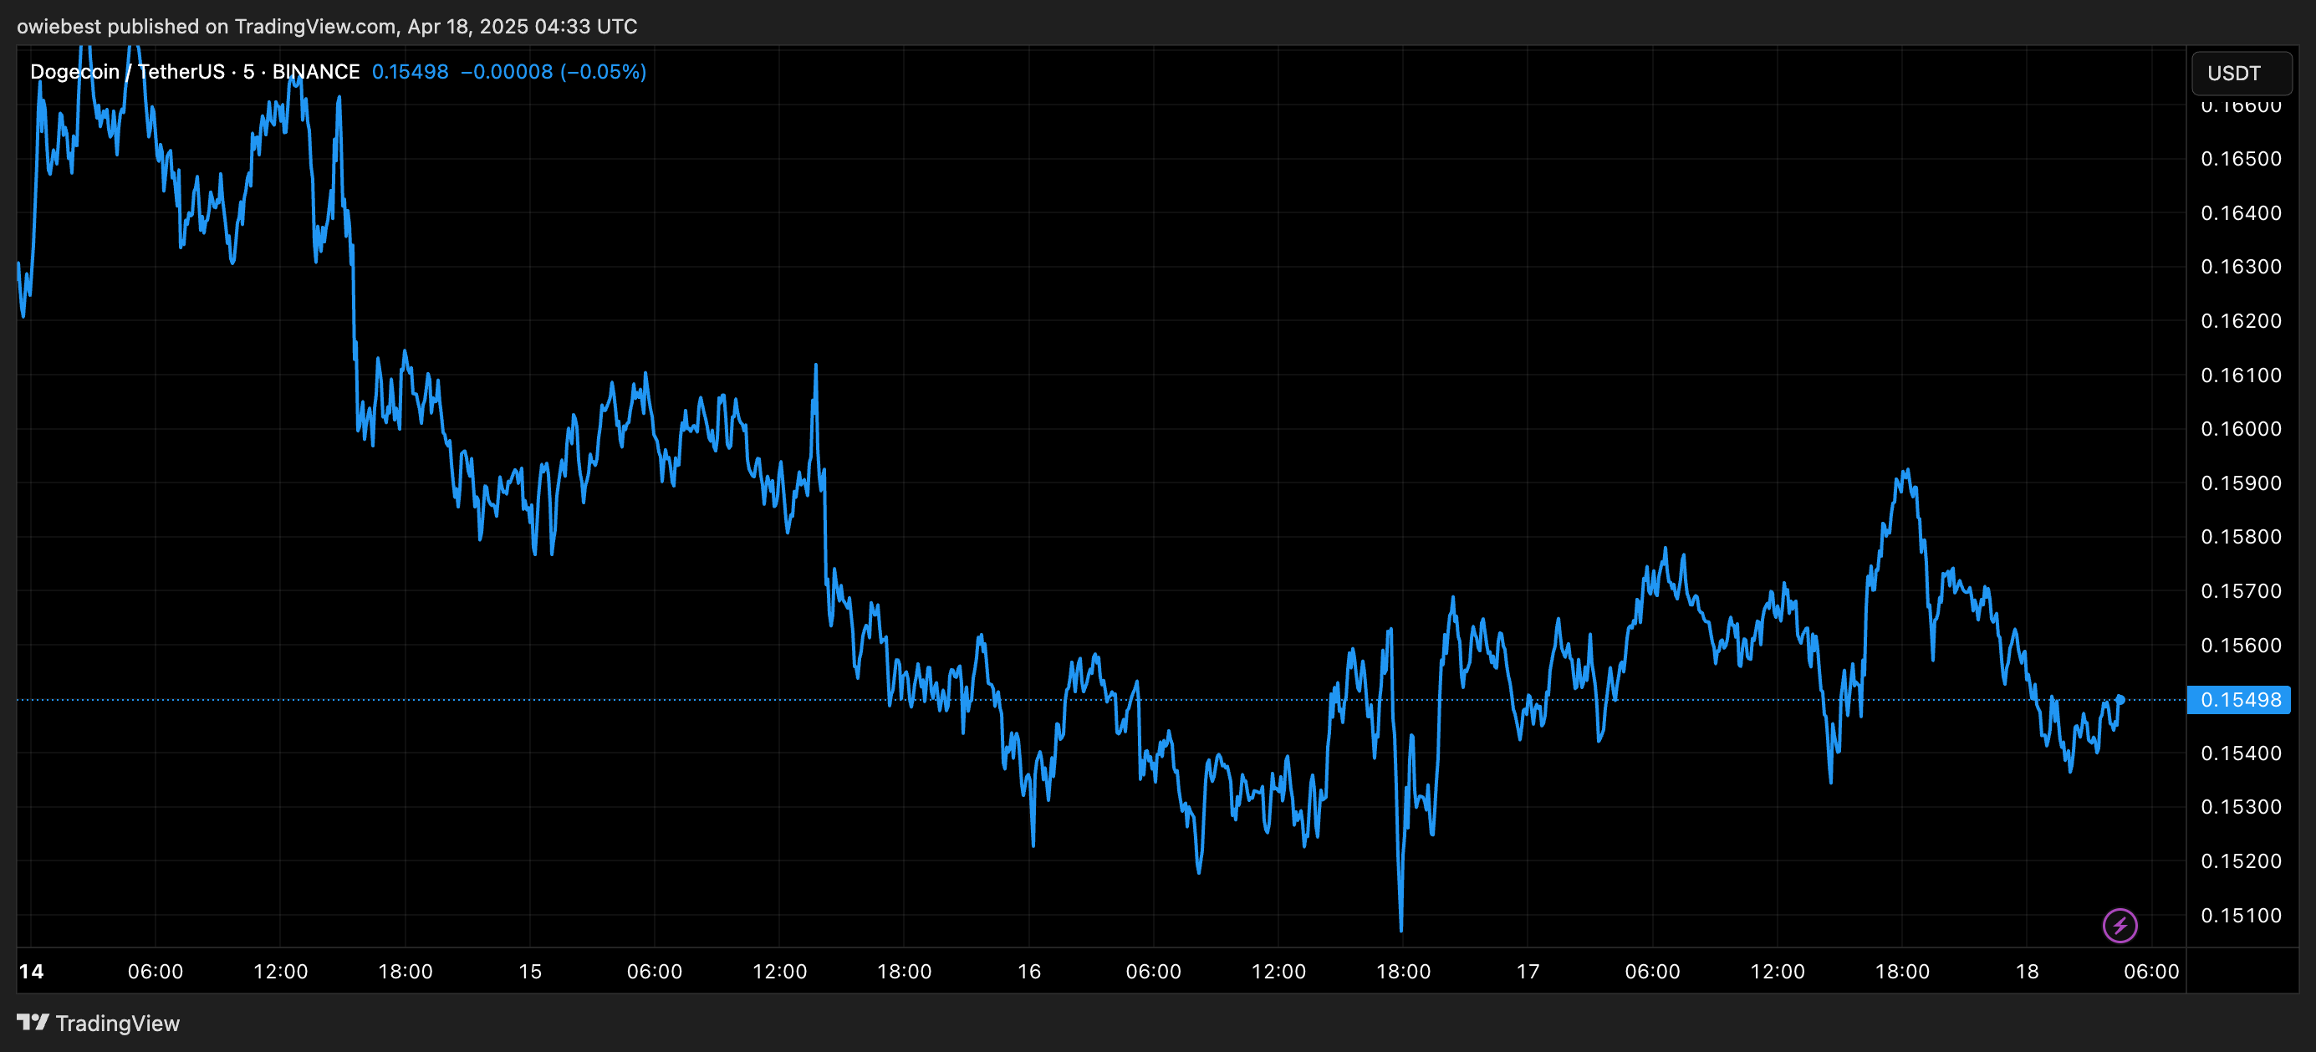
Task: Open the USDT currency selector
Action: 2240,73
